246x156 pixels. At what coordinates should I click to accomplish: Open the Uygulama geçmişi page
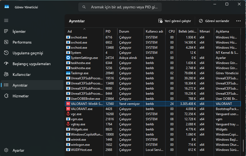click(x=32, y=53)
